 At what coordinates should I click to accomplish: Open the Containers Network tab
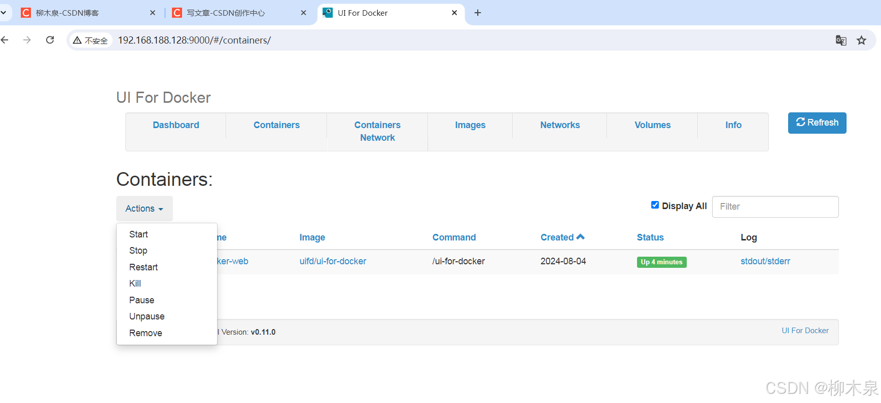377,131
